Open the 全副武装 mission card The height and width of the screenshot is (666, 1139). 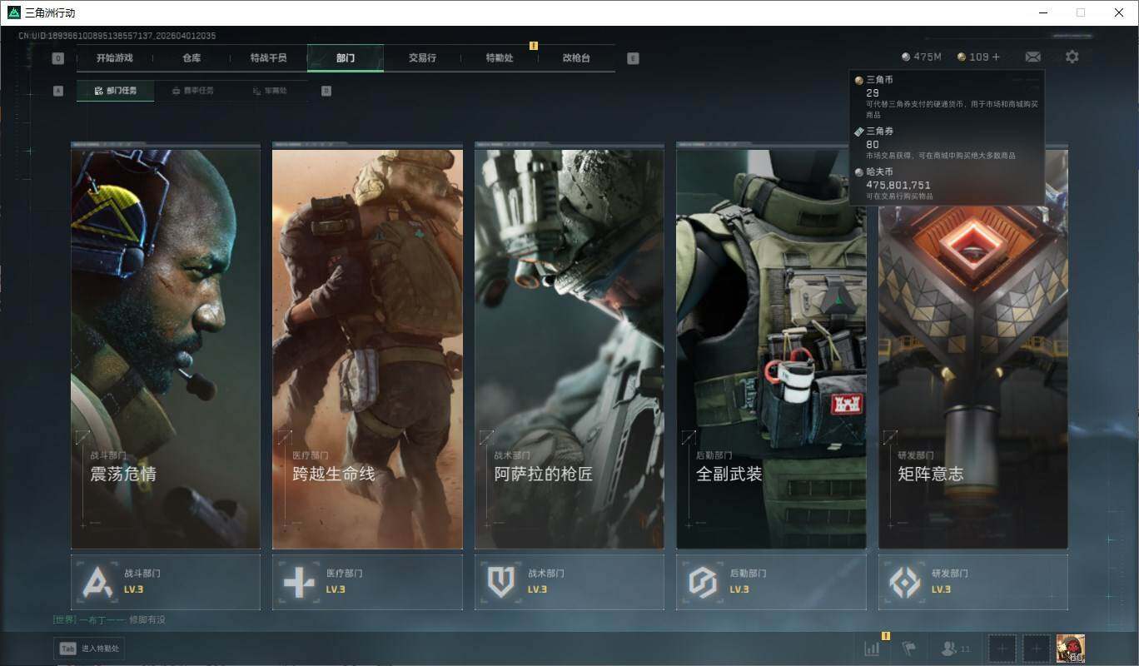pyautogui.click(x=771, y=345)
